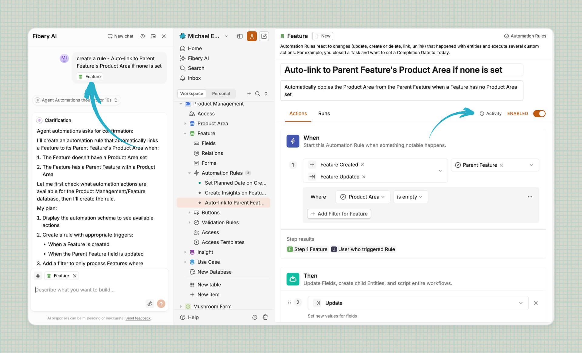Screen dimensions: 582x353
Task: Click the send message arrow button
Action: click(161, 304)
